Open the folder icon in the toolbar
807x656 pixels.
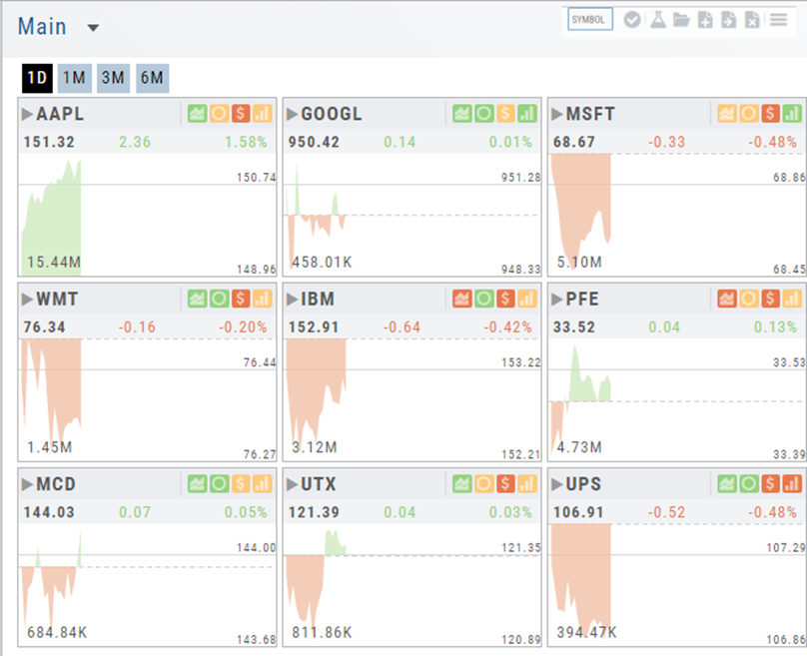click(x=681, y=20)
